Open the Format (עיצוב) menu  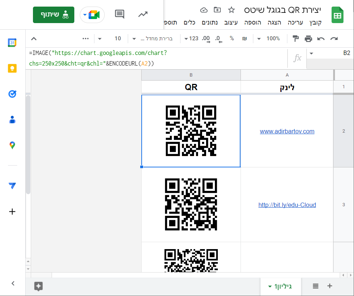(231, 22)
